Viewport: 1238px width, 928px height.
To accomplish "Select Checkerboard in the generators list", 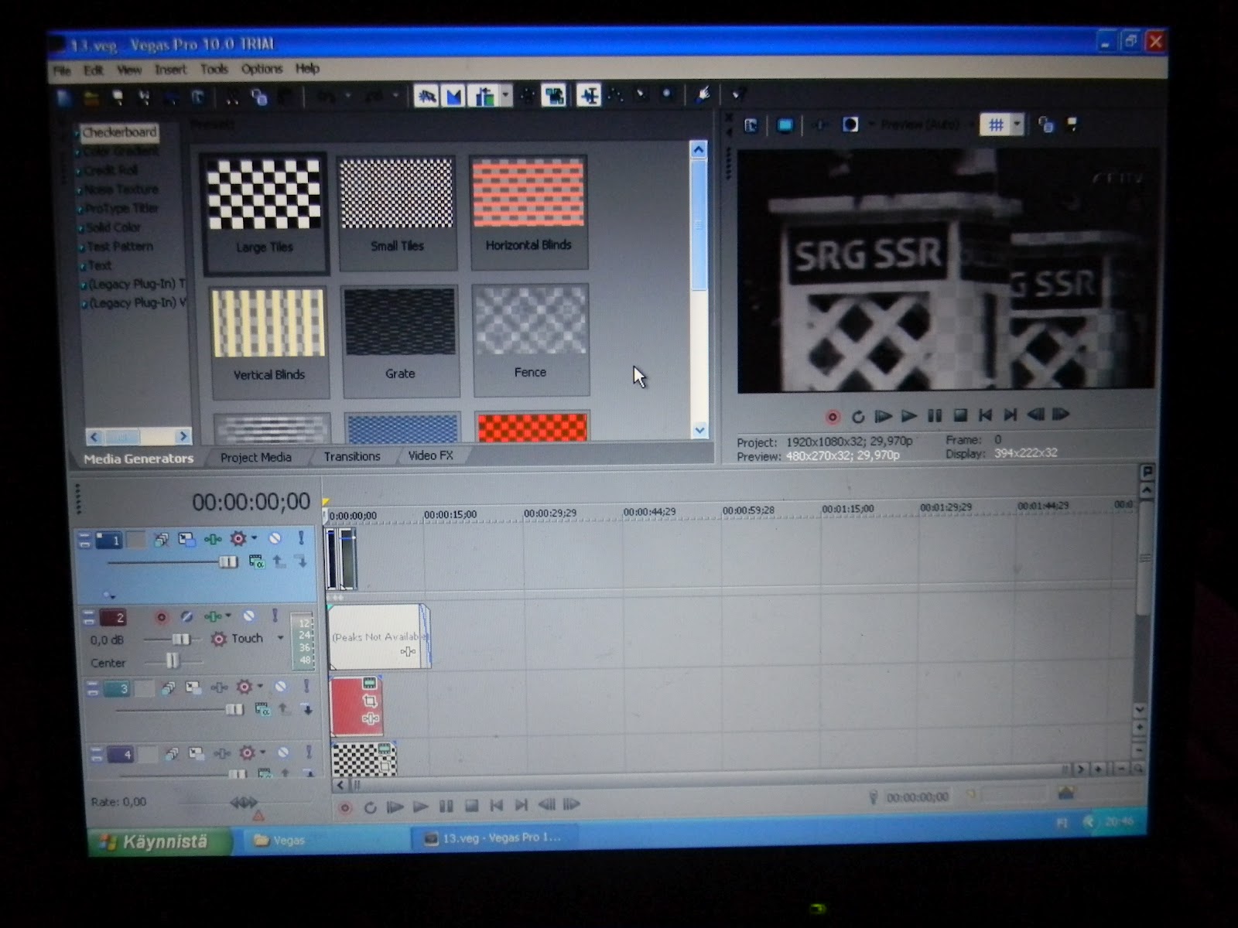I will (119, 132).
